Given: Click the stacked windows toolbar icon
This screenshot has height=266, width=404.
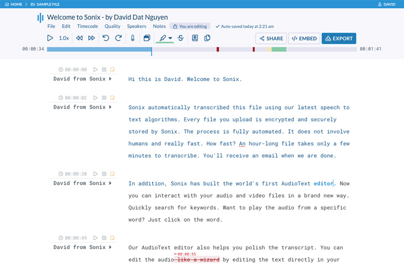Looking at the screenshot, I should (x=147, y=38).
